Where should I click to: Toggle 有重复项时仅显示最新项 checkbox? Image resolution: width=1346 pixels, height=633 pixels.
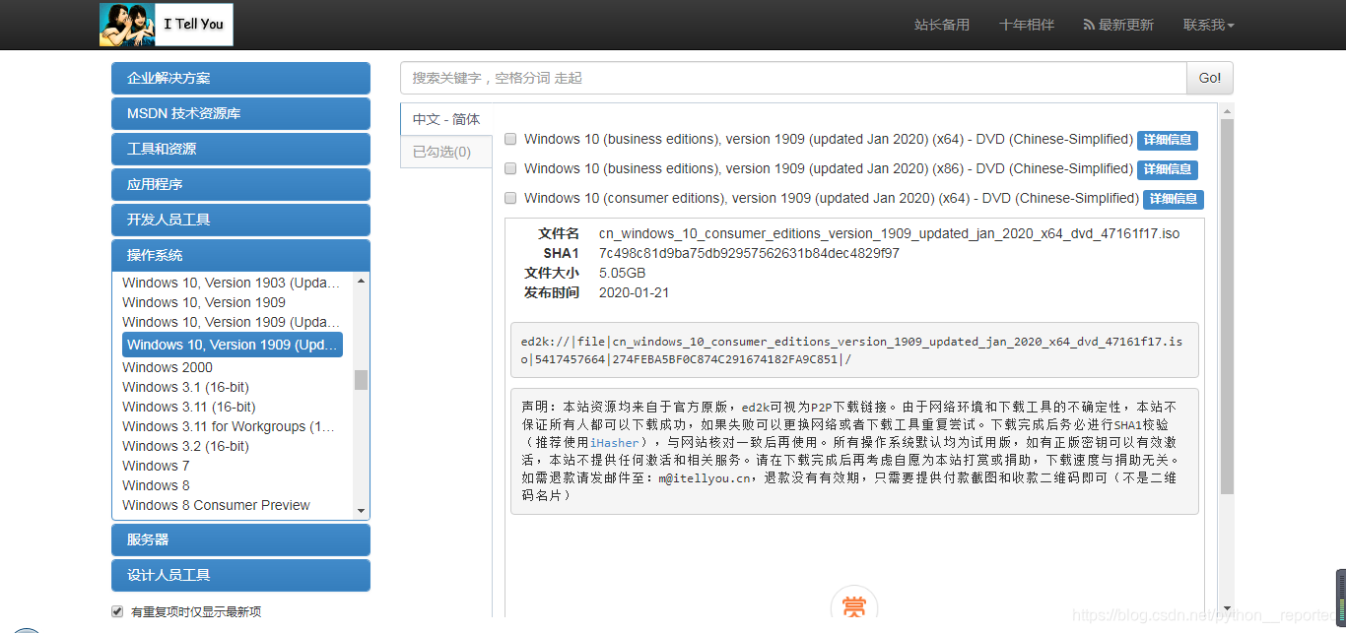coord(117,611)
